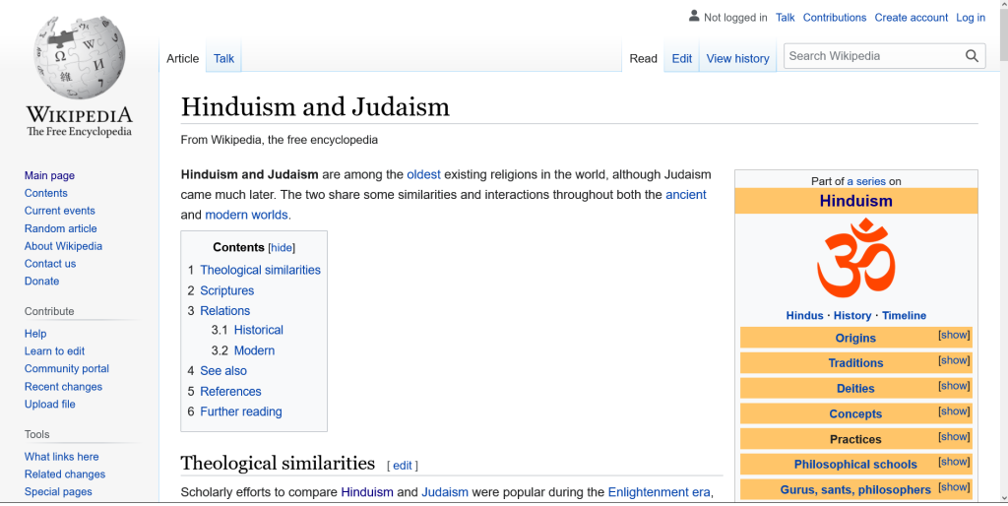1008x506 pixels.
Task: Expand the Practices section
Action: tap(954, 436)
